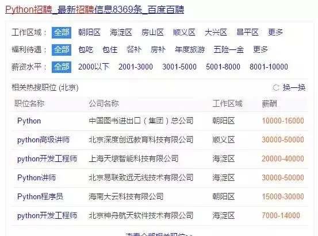The height and width of the screenshot is (236, 318).
Task: Click company 北京神舟航天软件技术有限公司
Action: 141,215
